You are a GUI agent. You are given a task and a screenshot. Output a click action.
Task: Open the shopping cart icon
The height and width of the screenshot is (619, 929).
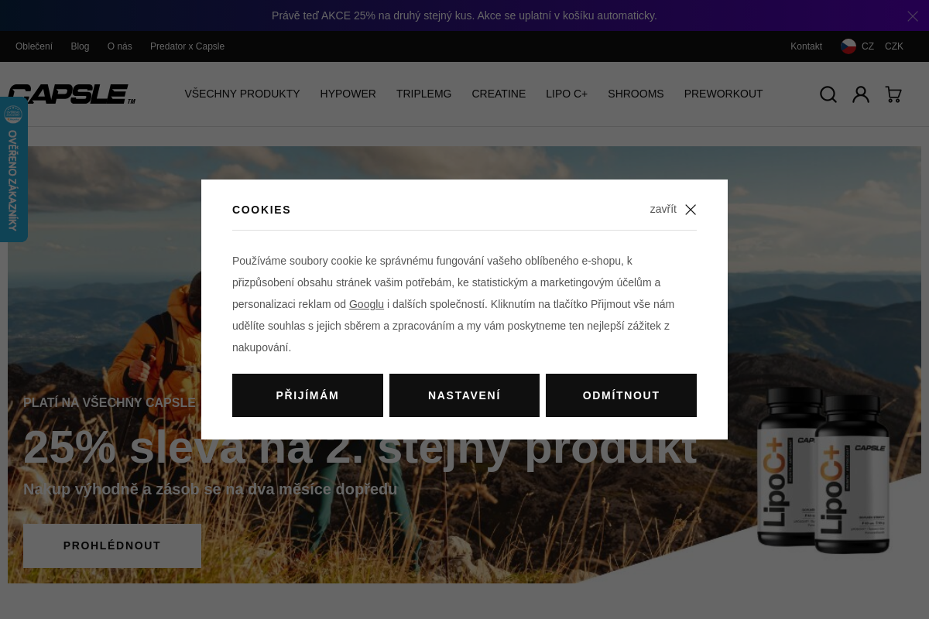893,94
